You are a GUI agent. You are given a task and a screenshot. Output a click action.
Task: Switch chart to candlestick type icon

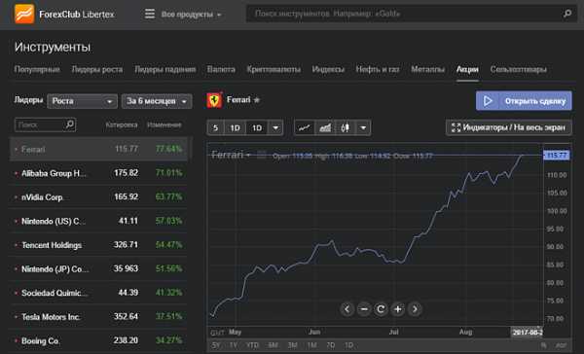tap(346, 128)
